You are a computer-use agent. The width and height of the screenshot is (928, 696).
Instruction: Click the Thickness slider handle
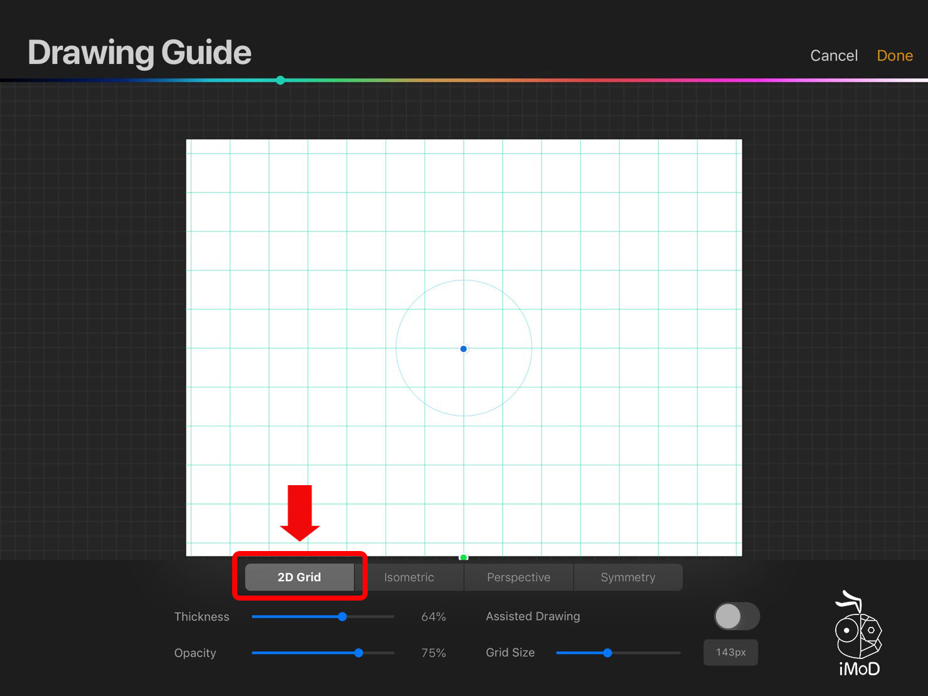(x=343, y=617)
